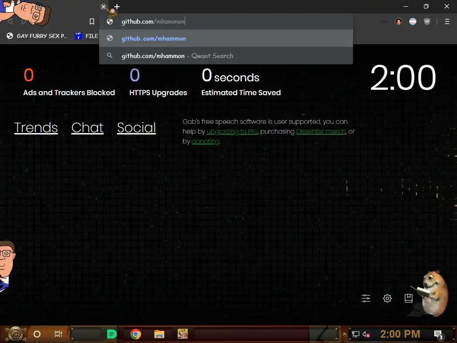The height and width of the screenshot is (343, 457).
Task: Open the uBlock Origin shield extension
Action: point(427,21)
